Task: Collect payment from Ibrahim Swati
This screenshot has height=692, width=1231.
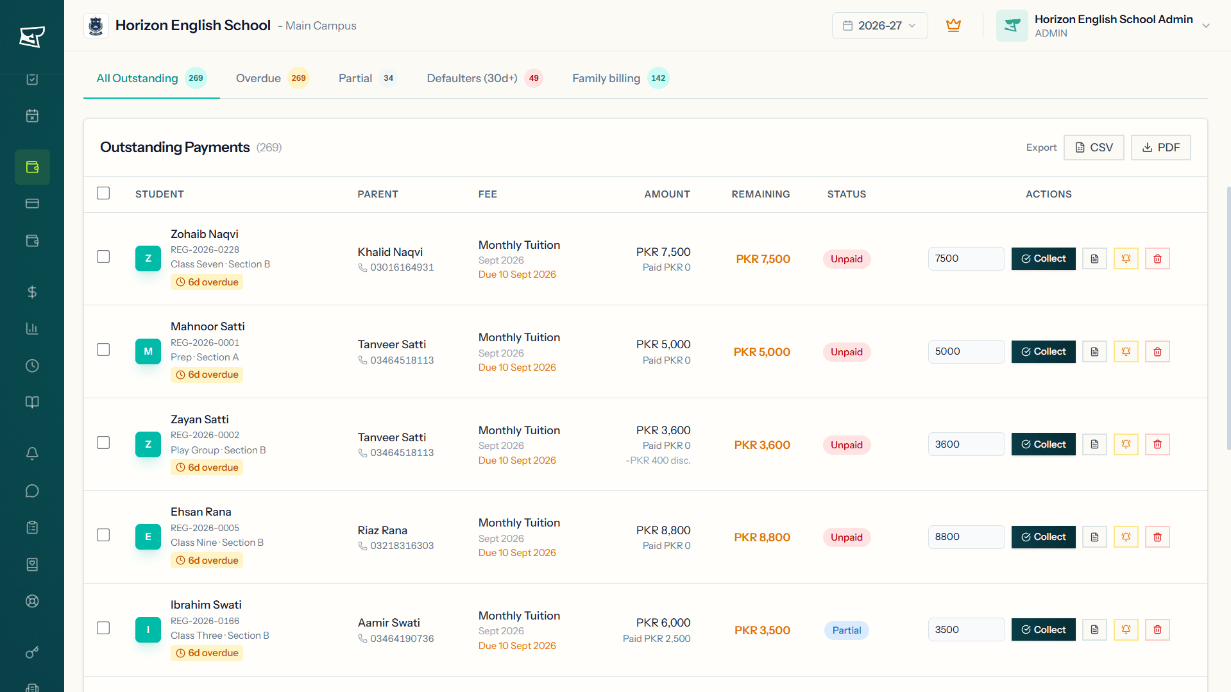Action: [1043, 630]
